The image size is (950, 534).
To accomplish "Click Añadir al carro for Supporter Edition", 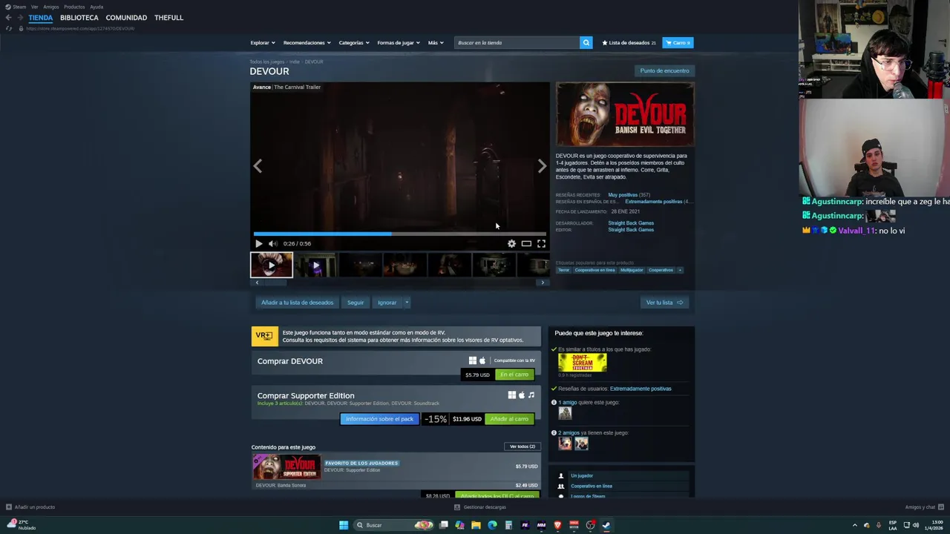I will tap(509, 419).
